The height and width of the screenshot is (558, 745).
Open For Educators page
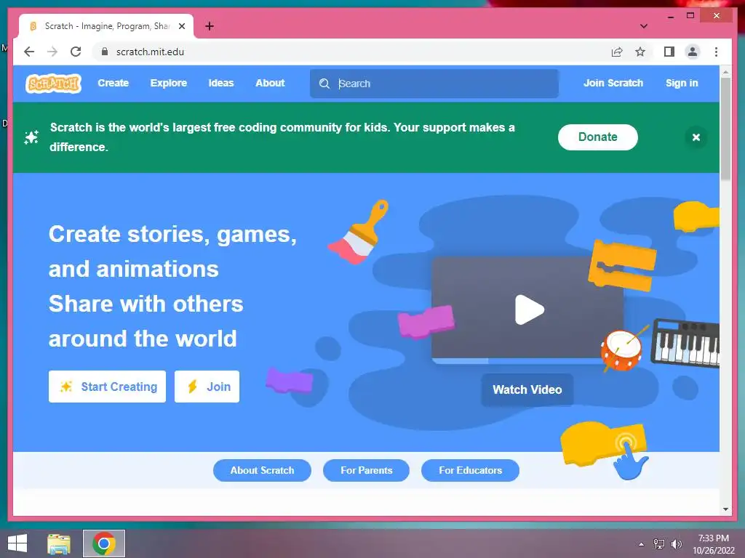click(x=471, y=470)
